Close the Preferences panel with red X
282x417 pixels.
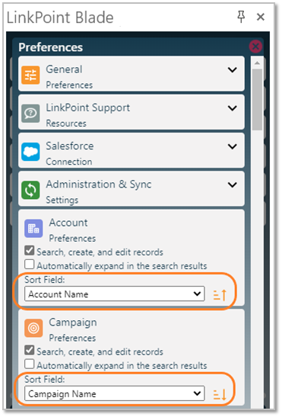[x=255, y=47]
